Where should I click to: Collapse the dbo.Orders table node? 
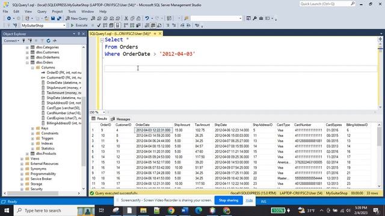[27, 62]
